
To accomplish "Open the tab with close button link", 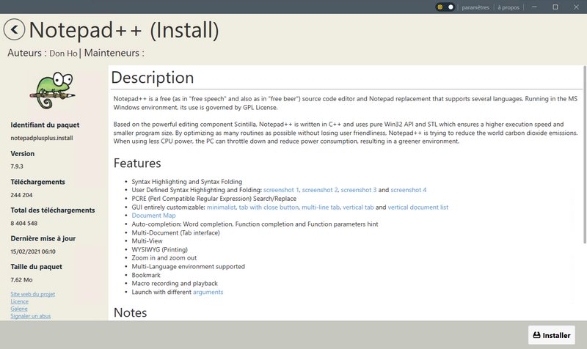I will pyautogui.click(x=269, y=207).
